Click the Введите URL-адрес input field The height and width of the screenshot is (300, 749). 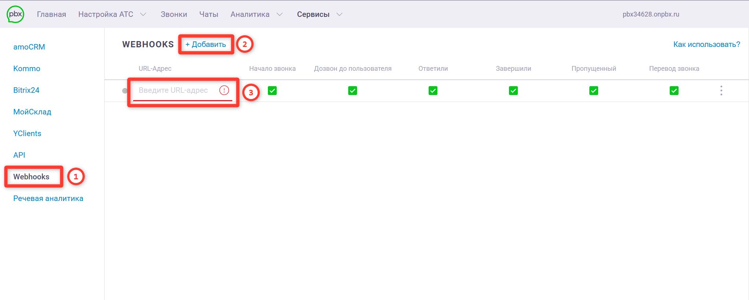pyautogui.click(x=174, y=90)
